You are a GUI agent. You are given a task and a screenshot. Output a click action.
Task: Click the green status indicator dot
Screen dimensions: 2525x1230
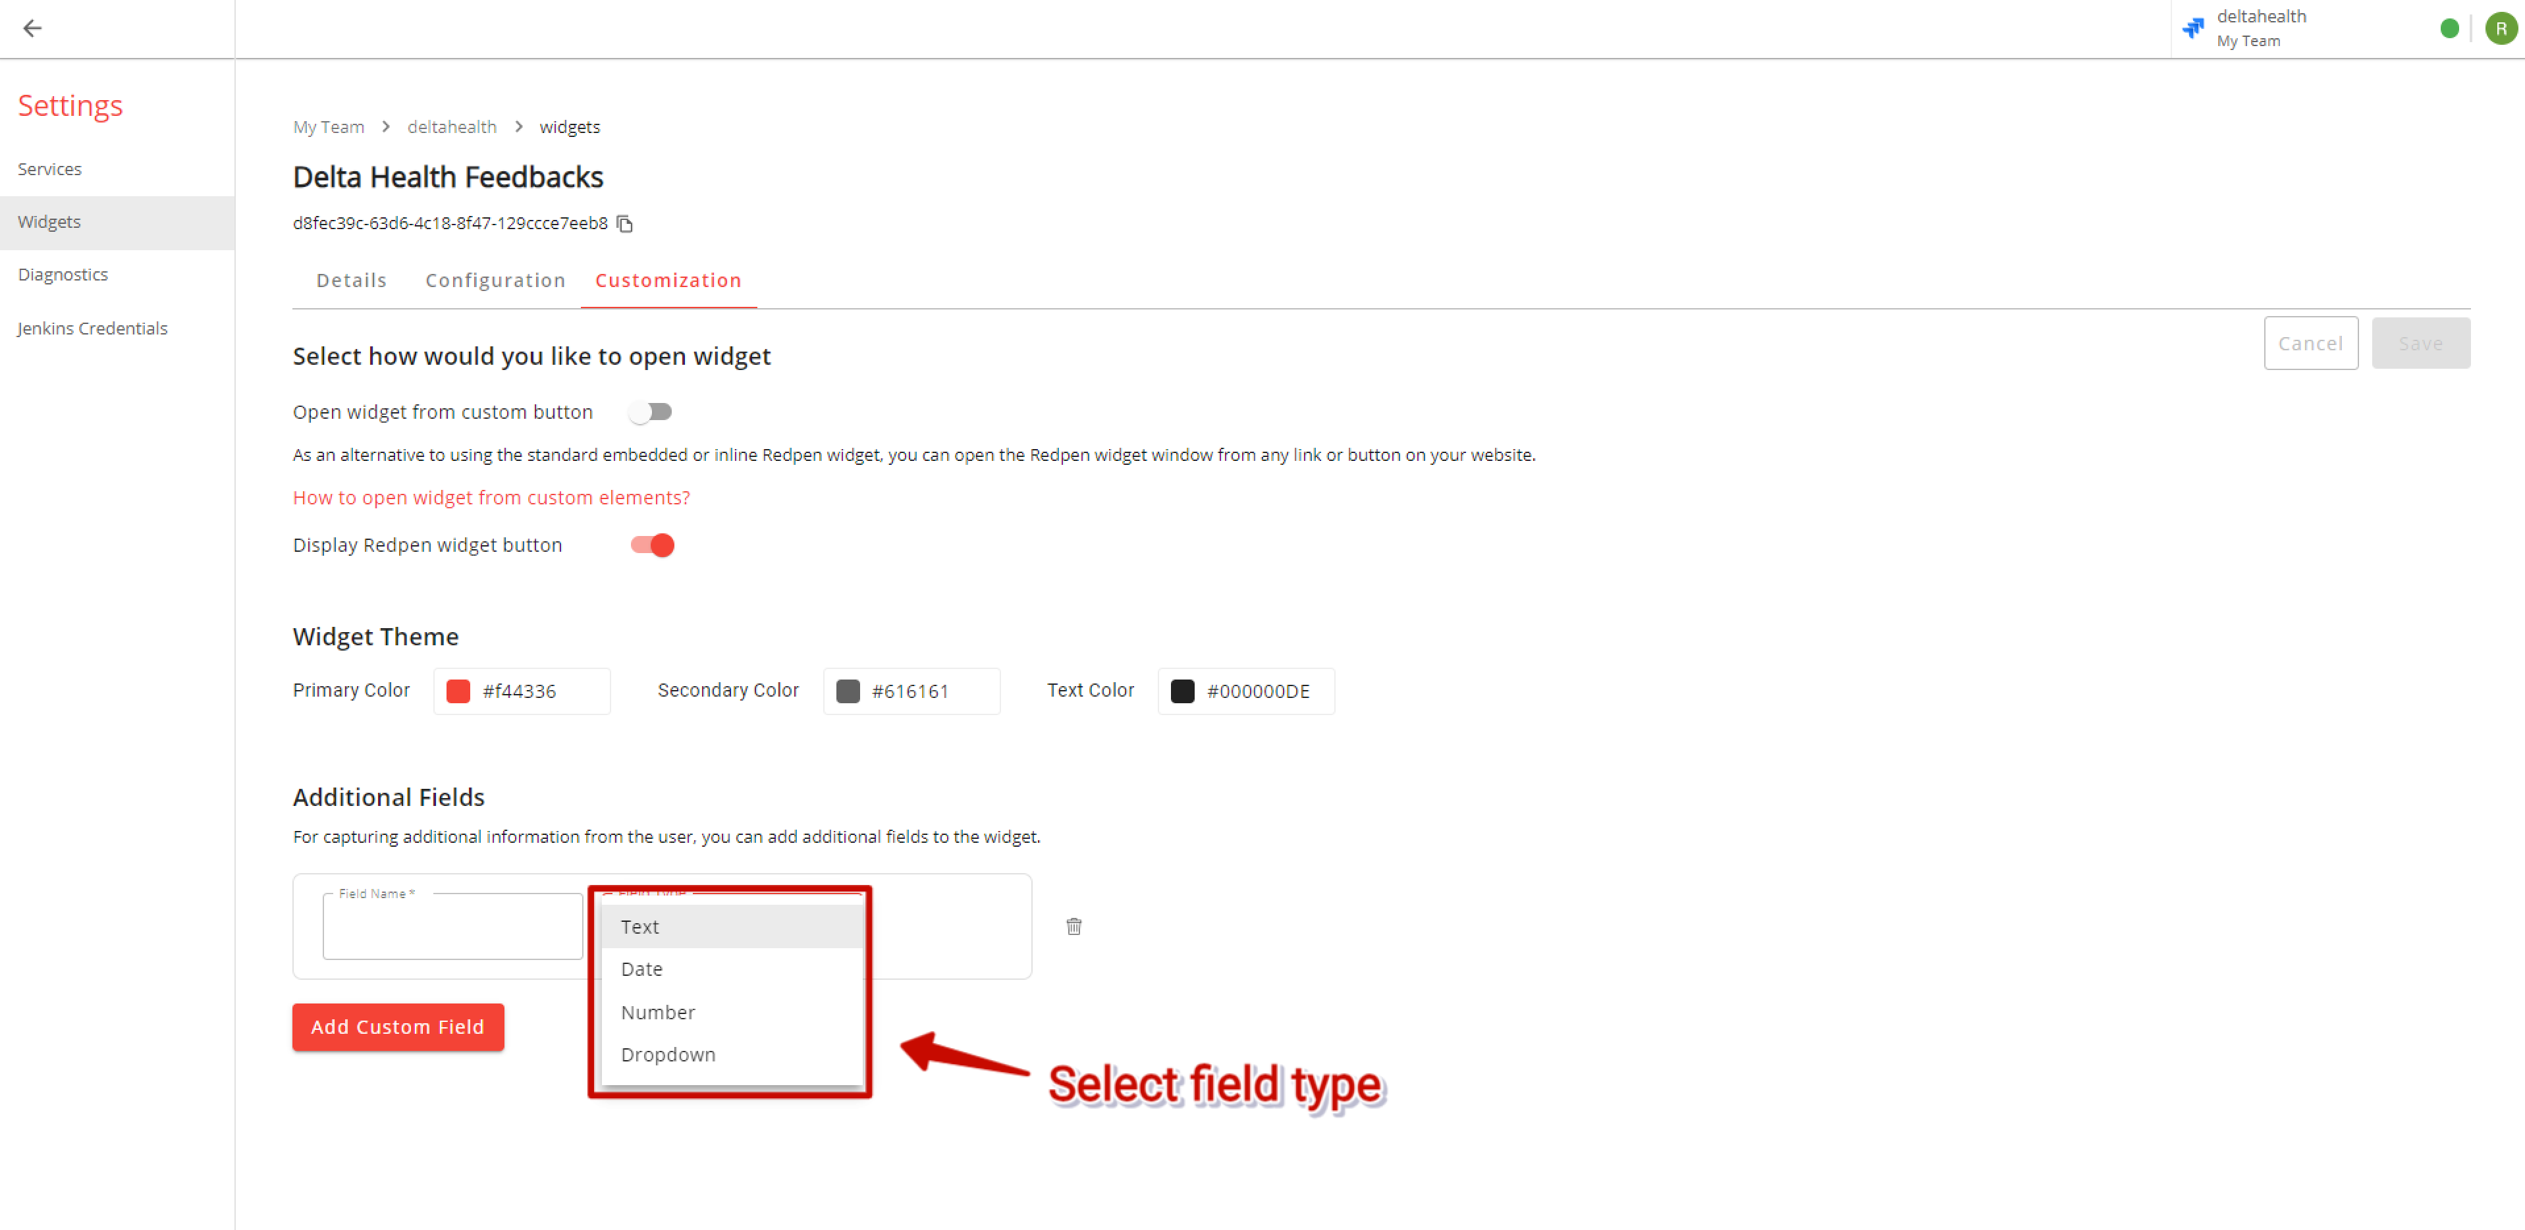click(2449, 28)
